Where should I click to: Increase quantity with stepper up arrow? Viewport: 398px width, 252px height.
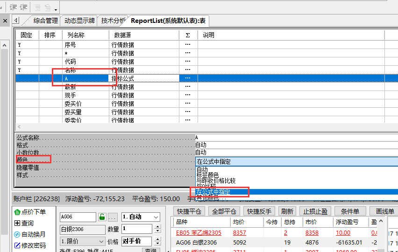[157, 226]
